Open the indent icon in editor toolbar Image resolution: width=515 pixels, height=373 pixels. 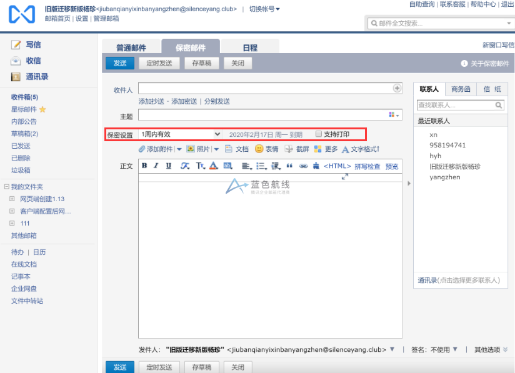point(276,166)
